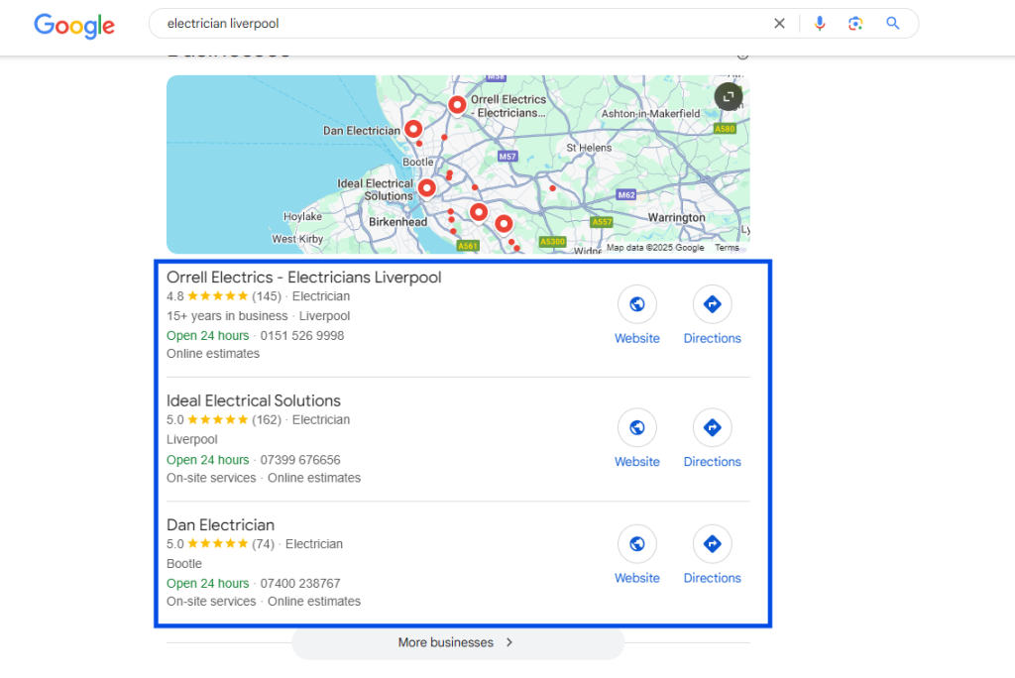Screen dimensions: 1015x678
Task: Get directions icon for Dan Electrician
Action: (x=712, y=544)
